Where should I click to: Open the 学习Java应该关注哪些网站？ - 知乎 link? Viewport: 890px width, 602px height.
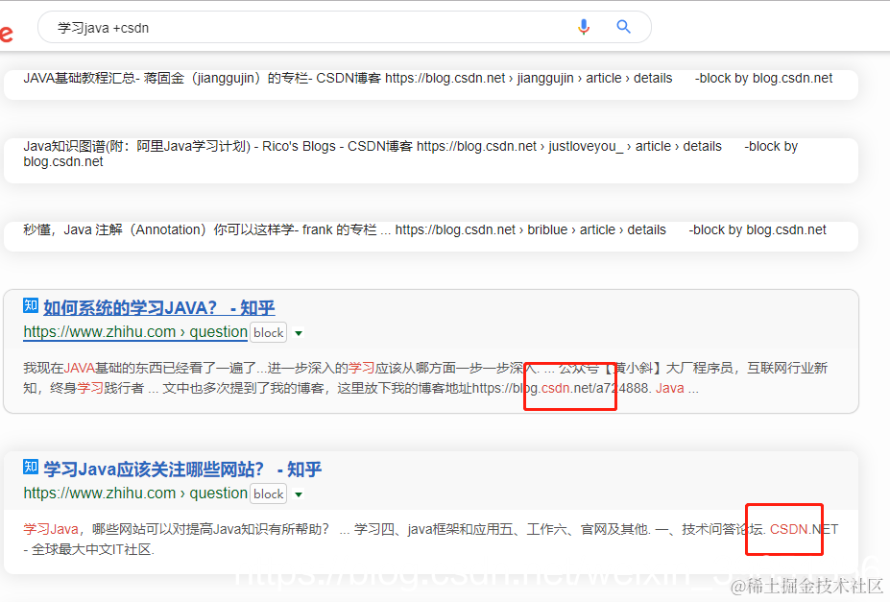pos(182,469)
